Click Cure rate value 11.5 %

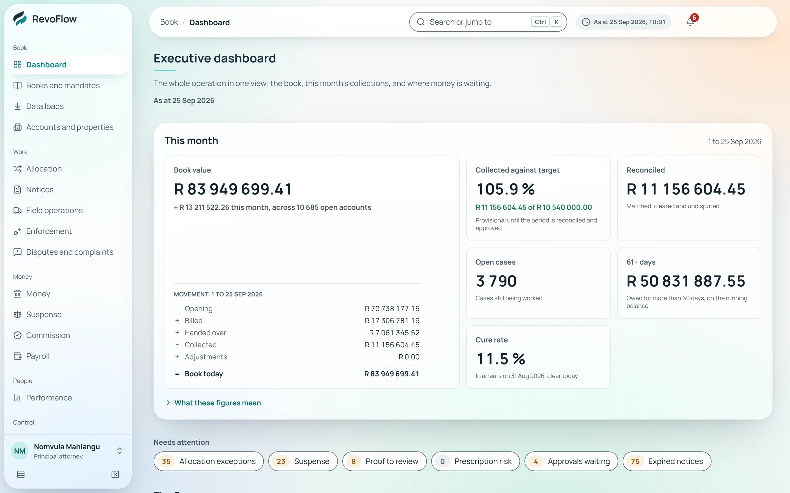(x=501, y=359)
